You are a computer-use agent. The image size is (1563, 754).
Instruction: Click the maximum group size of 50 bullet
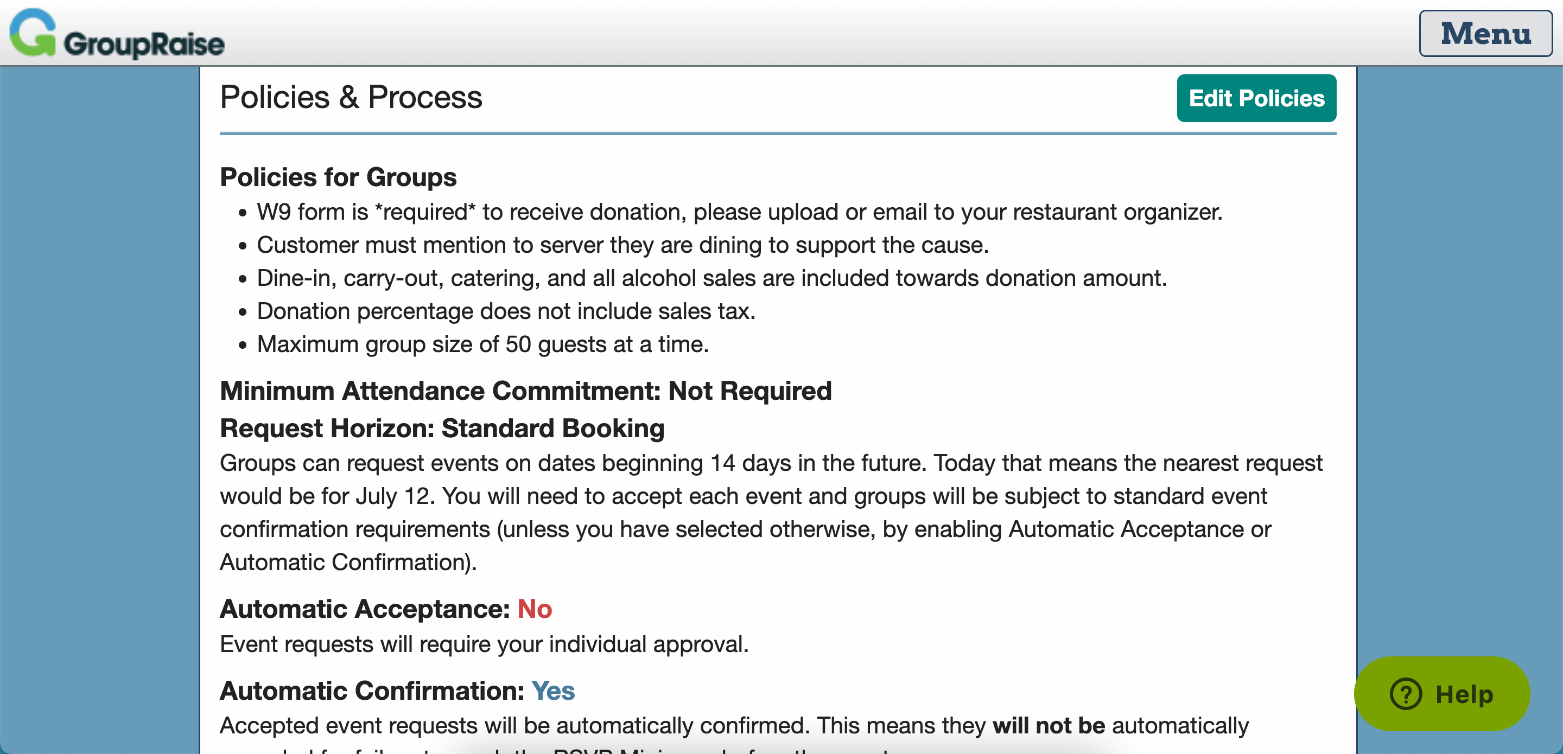(482, 344)
